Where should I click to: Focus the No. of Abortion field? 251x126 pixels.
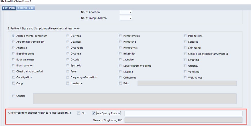pos(126,12)
